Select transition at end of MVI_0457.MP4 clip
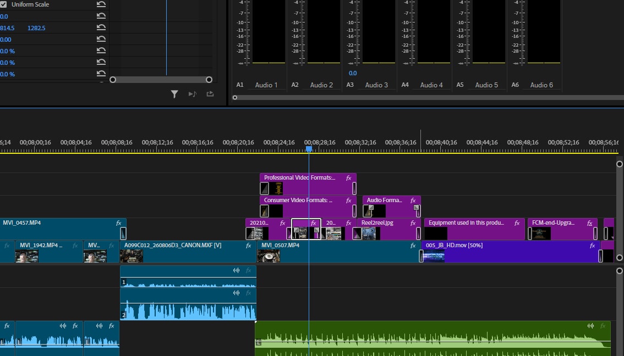The width and height of the screenshot is (624, 356). pos(123,233)
